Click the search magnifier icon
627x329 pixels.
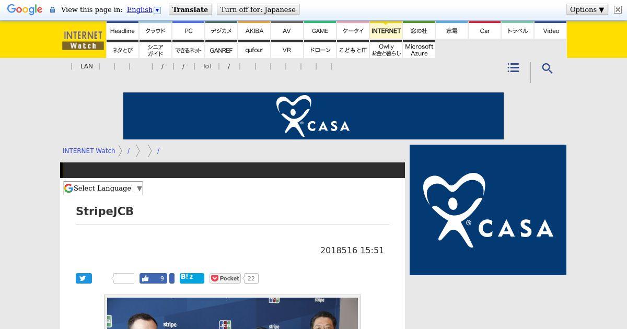(x=547, y=68)
